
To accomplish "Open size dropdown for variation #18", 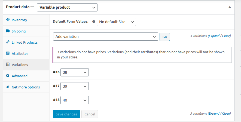I will point(75,100).
